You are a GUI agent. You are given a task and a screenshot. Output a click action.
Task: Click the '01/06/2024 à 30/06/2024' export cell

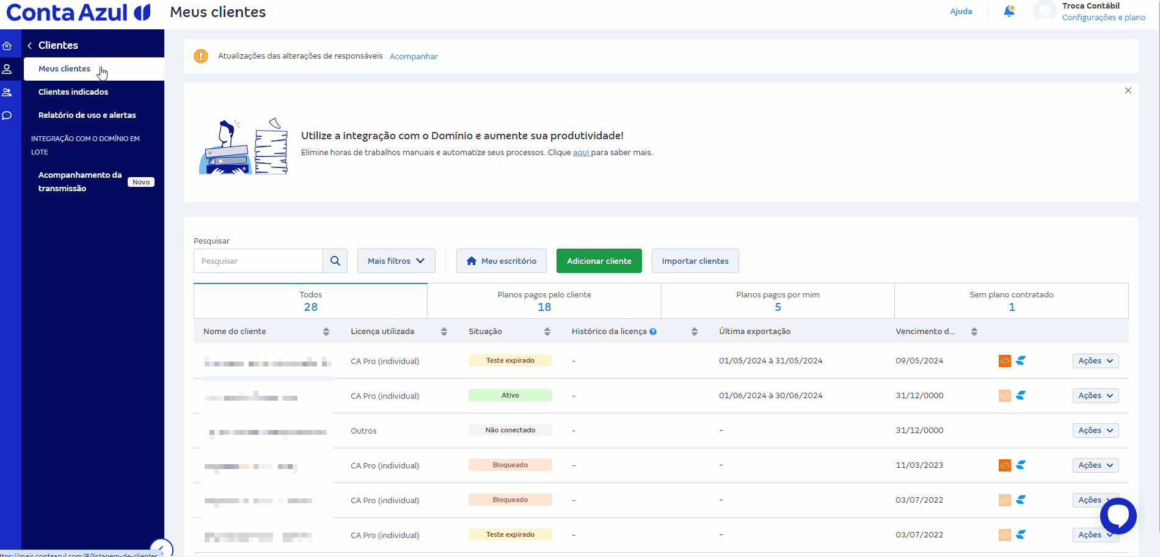pyautogui.click(x=771, y=396)
